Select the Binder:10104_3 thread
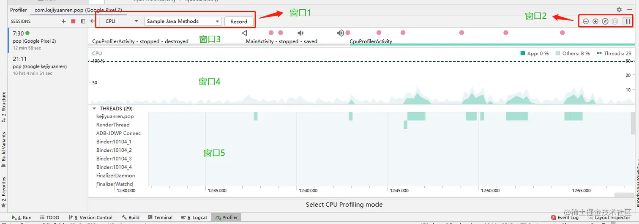This screenshot has height=224, width=639. [114, 158]
